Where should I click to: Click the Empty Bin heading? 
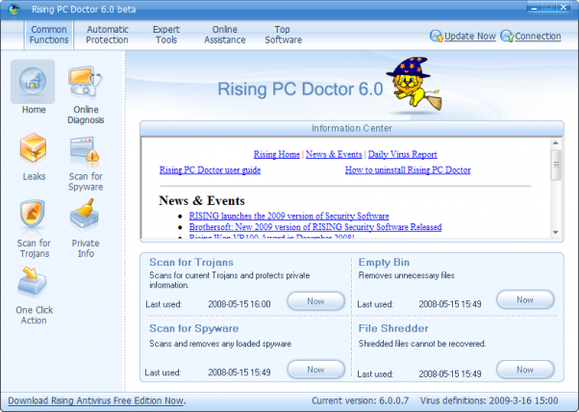[x=384, y=263]
